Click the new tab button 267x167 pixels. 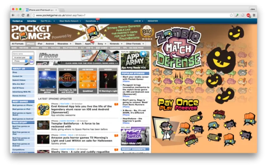coord(62,10)
